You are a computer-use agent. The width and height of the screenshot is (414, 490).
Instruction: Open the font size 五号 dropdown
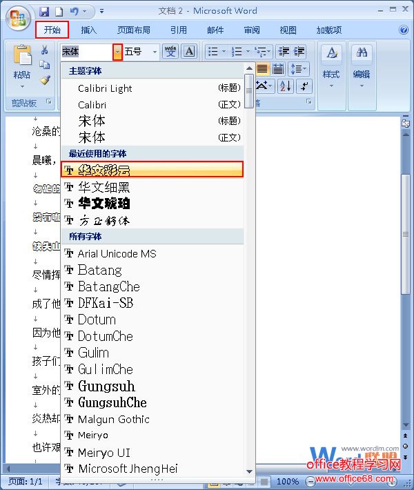155,52
